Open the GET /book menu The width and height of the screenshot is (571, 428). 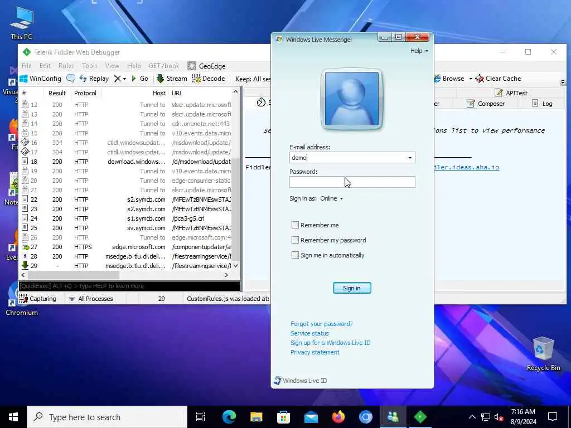[x=164, y=66]
